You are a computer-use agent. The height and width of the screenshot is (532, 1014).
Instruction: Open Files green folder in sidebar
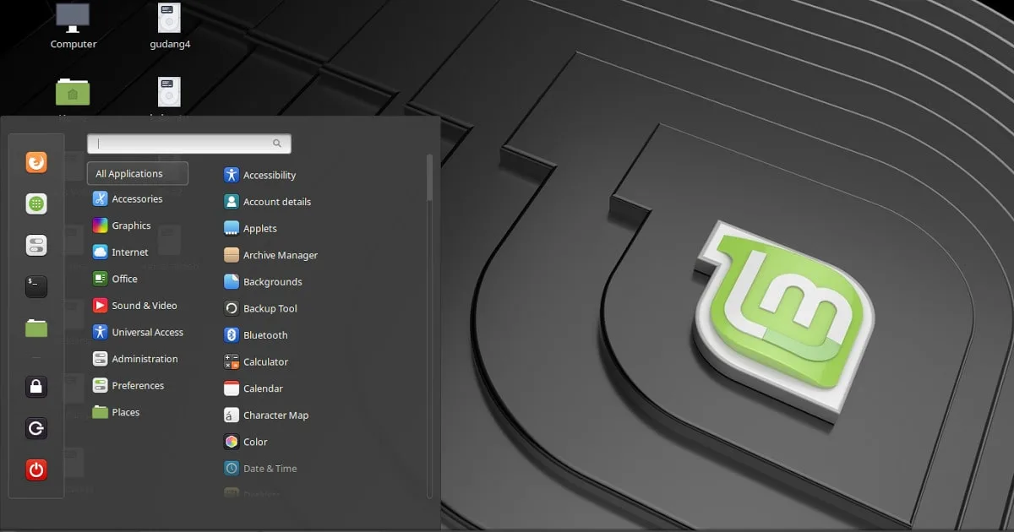pos(36,328)
